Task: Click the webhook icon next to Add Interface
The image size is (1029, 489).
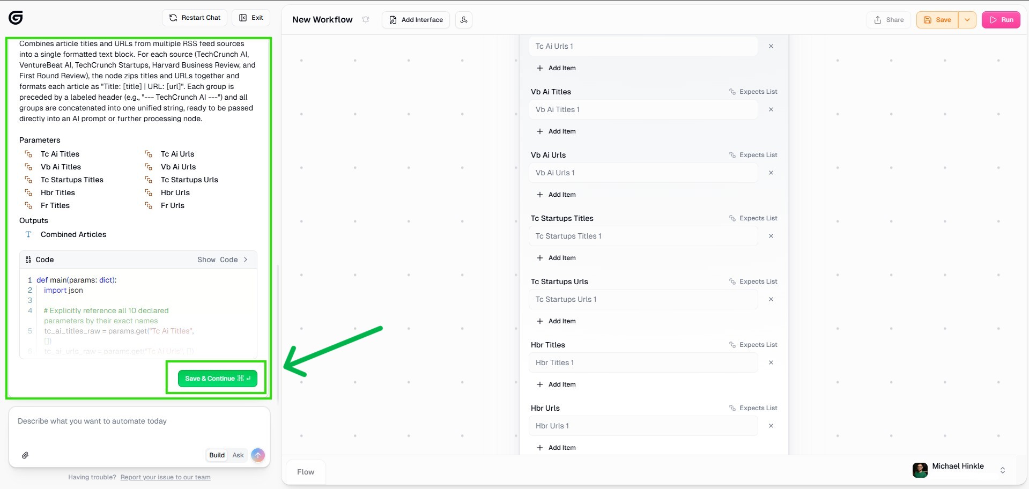Action: click(464, 20)
